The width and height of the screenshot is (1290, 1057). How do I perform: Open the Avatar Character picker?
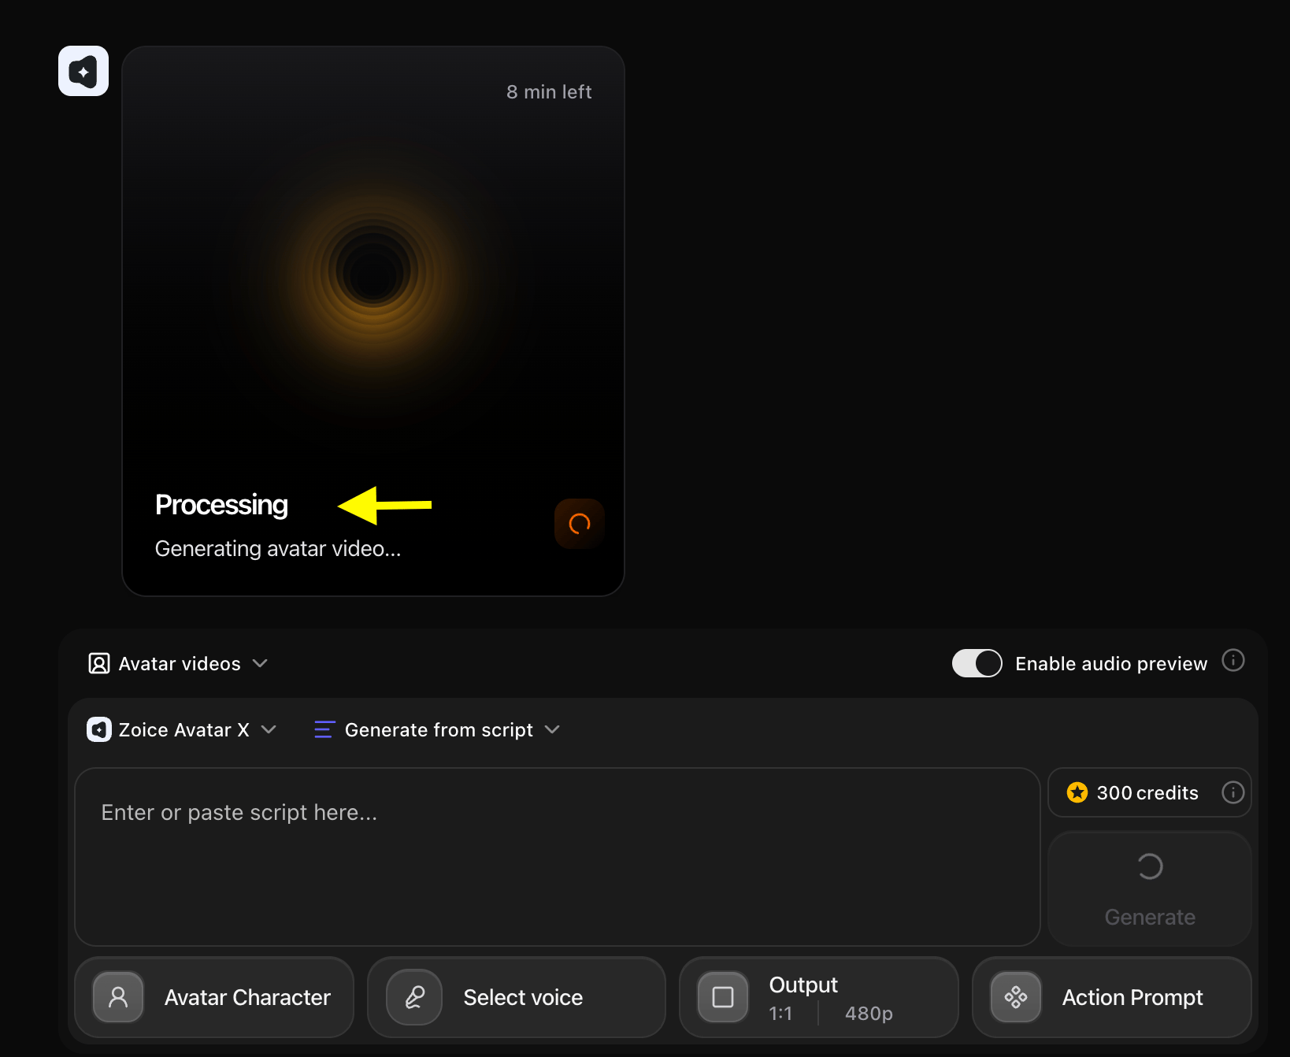pyautogui.click(x=214, y=997)
